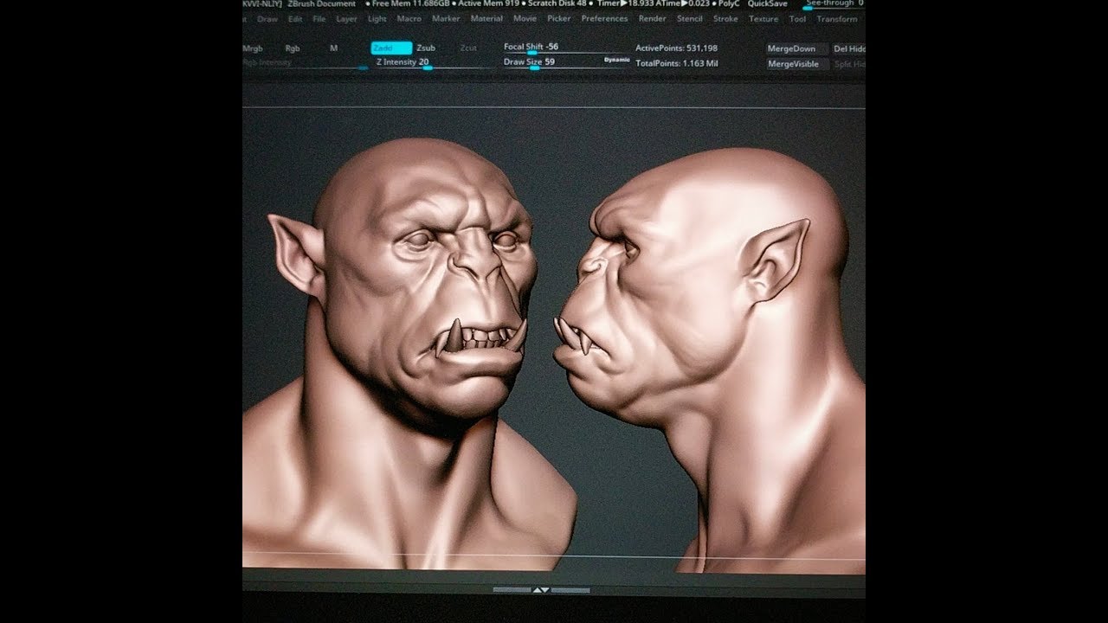
Task: Click the bottom tray divider arrows
Action: click(541, 590)
